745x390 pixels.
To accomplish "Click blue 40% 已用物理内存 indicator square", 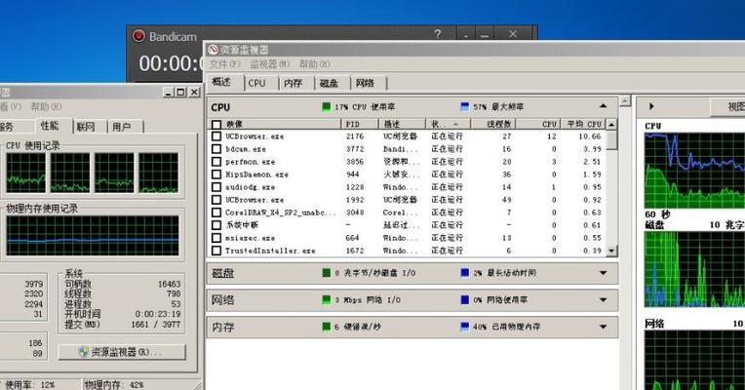I will tap(465, 327).
